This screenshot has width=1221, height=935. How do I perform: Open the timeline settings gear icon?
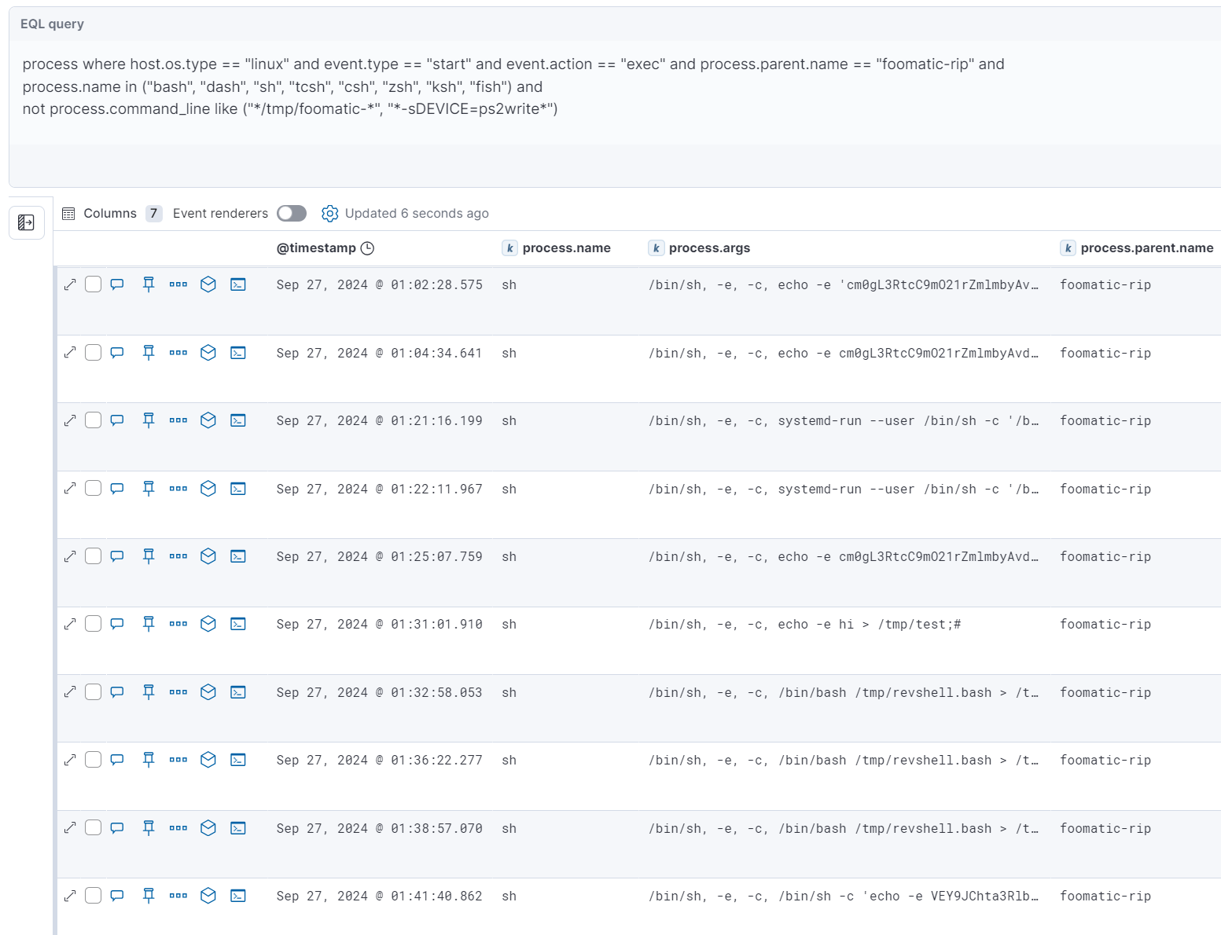(x=329, y=214)
